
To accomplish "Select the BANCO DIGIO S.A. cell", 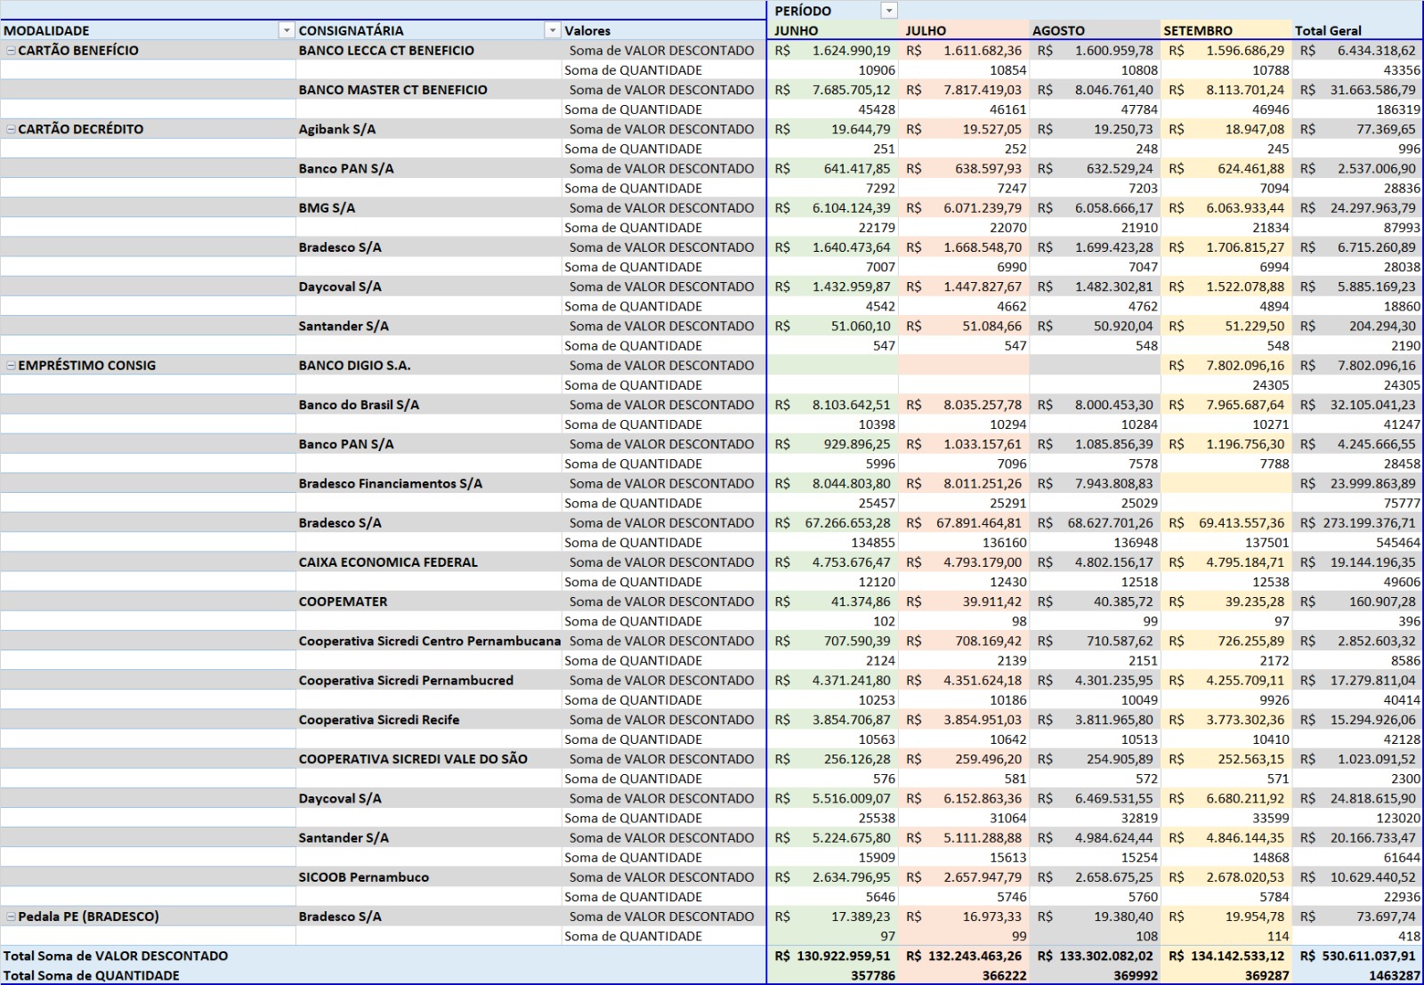I will [x=355, y=366].
